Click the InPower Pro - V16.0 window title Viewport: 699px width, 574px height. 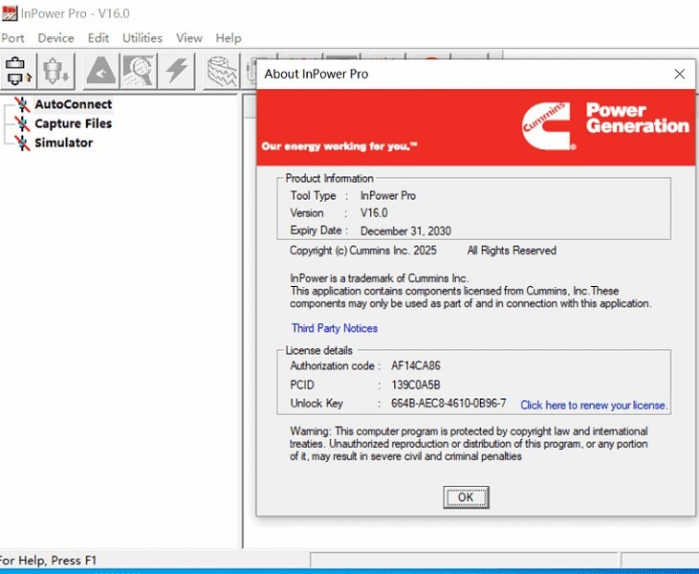(75, 13)
